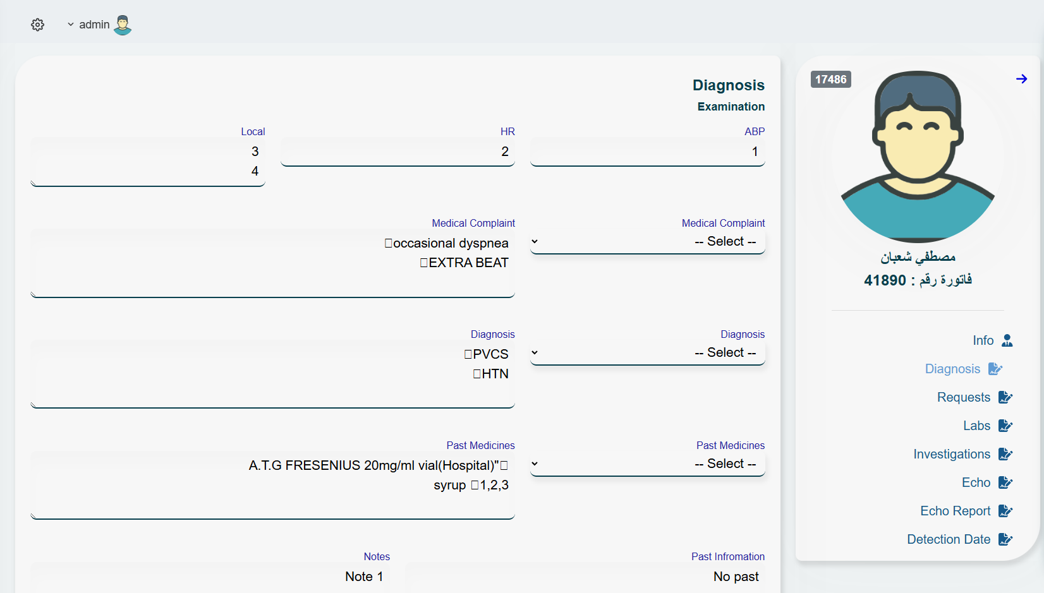This screenshot has height=593, width=1044.
Task: Open the Echo sidebar item
Action: [x=976, y=482]
